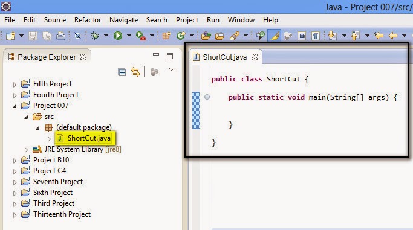Click the green Run button
413x230 pixels.
(118, 36)
